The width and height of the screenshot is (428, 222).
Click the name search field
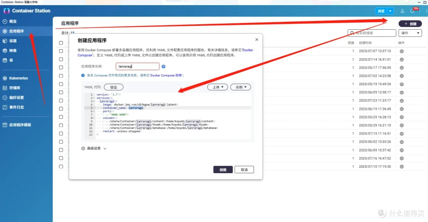click(372, 33)
